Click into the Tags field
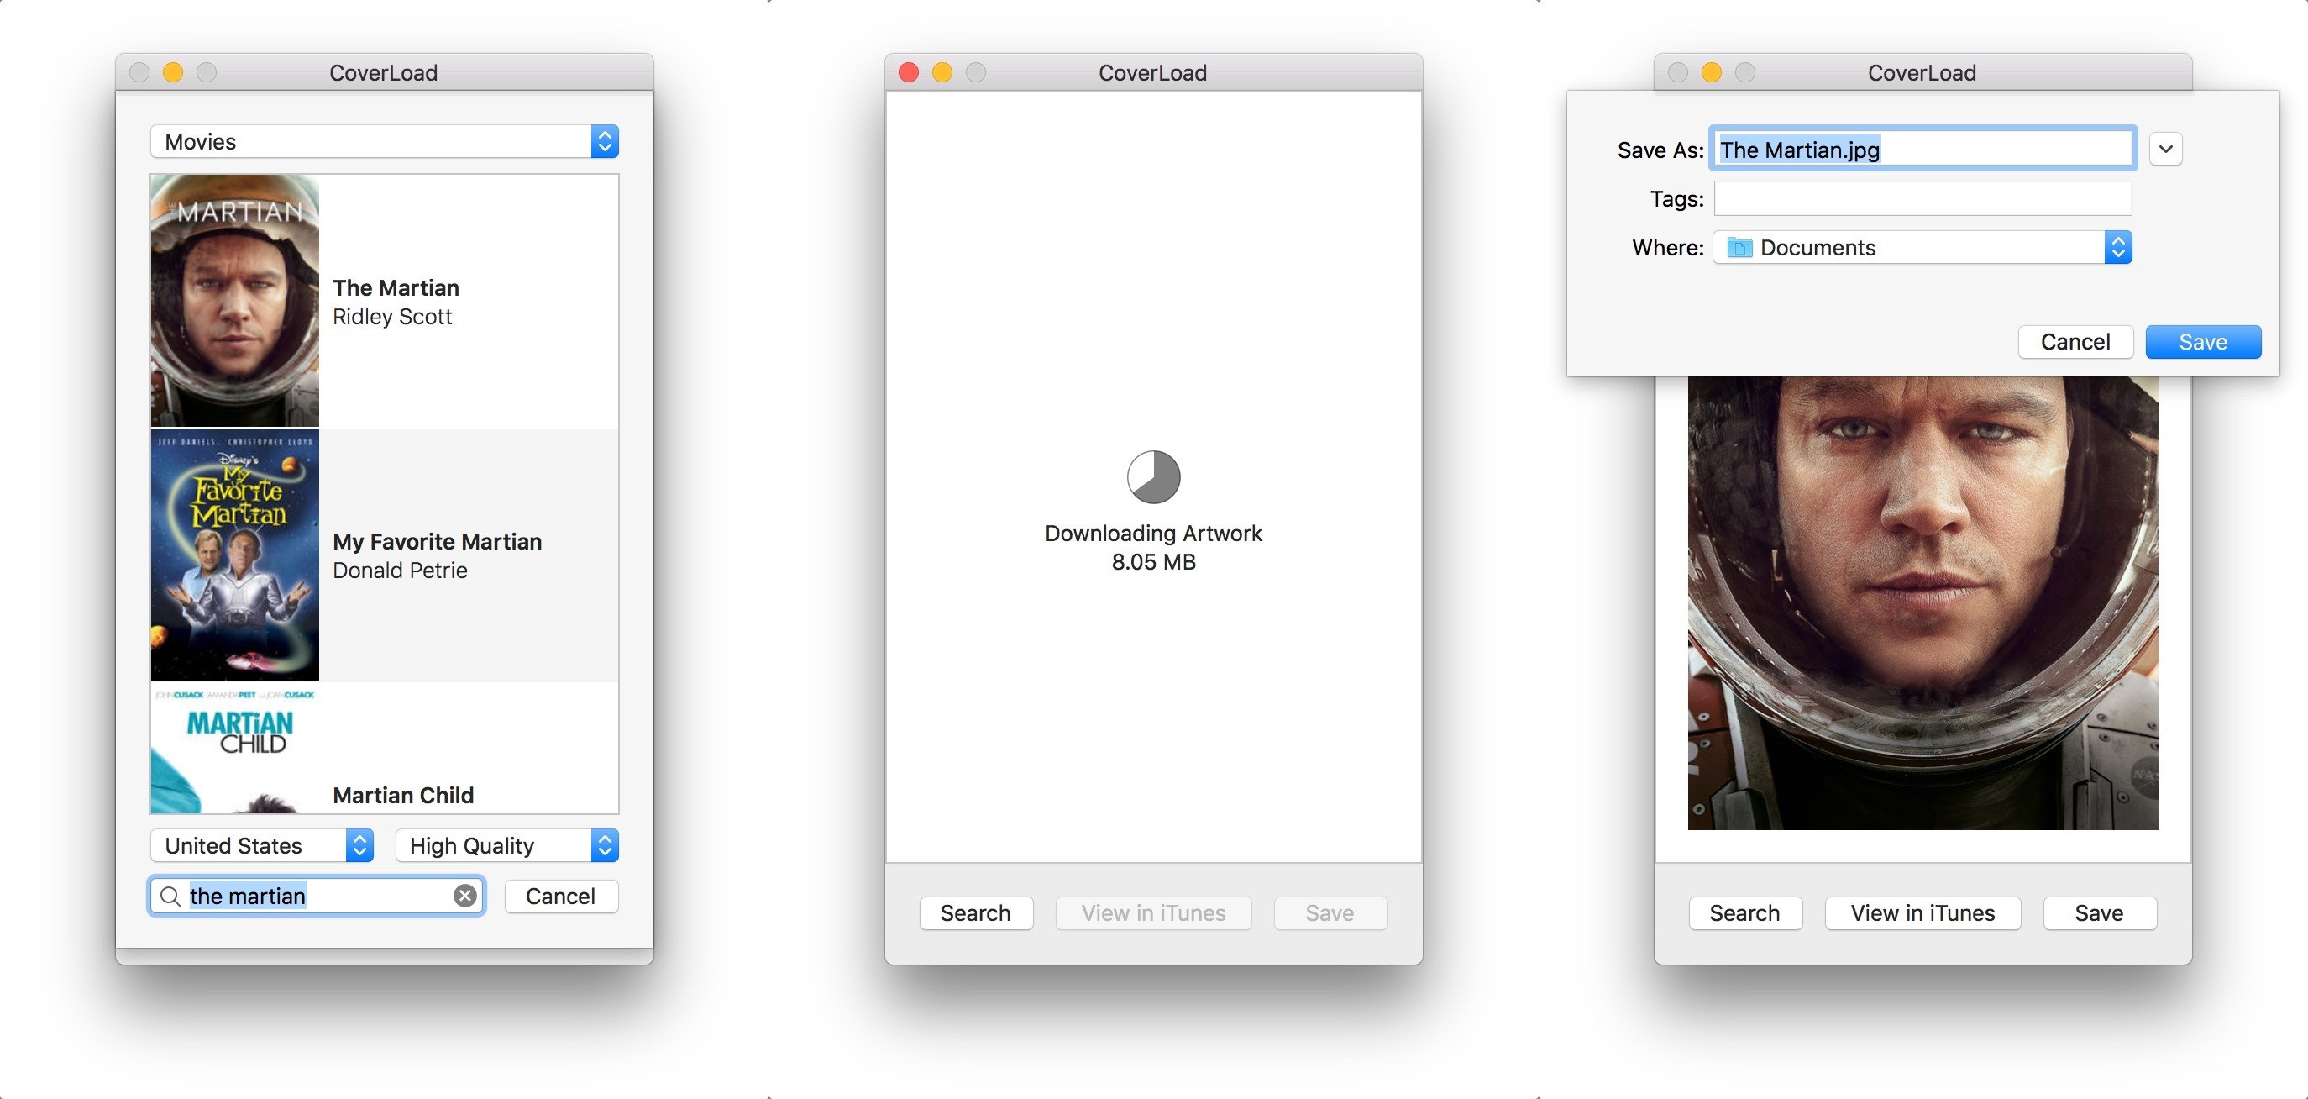Viewport: 2308px width, 1099px height. tap(1922, 198)
